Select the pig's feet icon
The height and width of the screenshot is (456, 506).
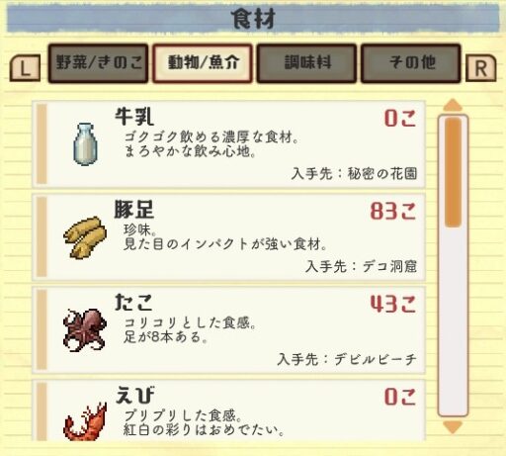(x=85, y=237)
